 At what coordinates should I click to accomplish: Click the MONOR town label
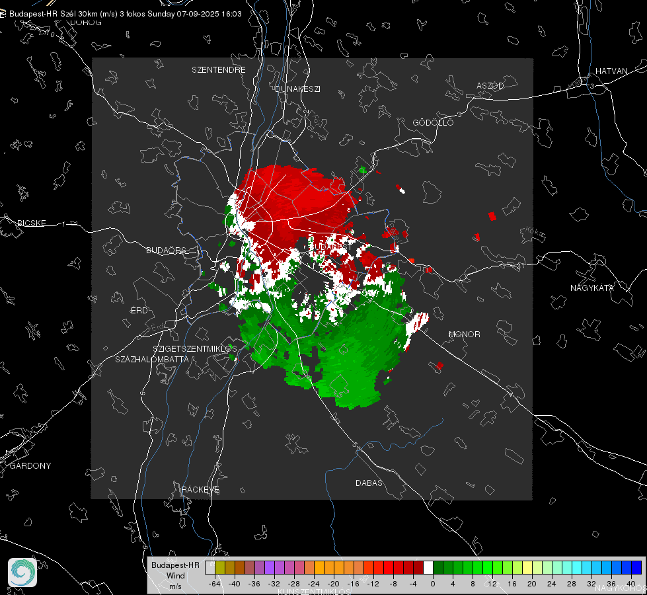click(x=464, y=334)
